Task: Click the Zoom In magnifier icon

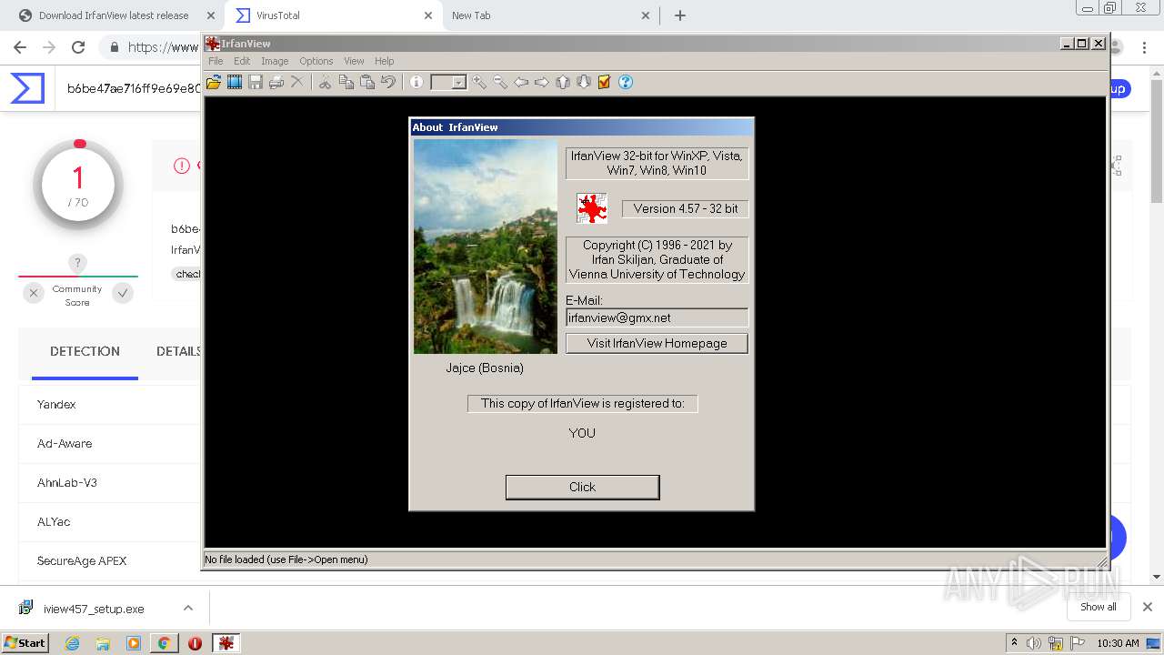Action: tap(479, 82)
